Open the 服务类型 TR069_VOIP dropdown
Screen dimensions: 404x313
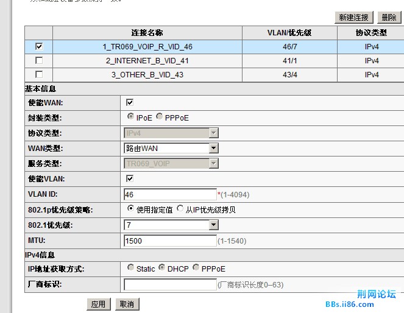(x=171, y=163)
